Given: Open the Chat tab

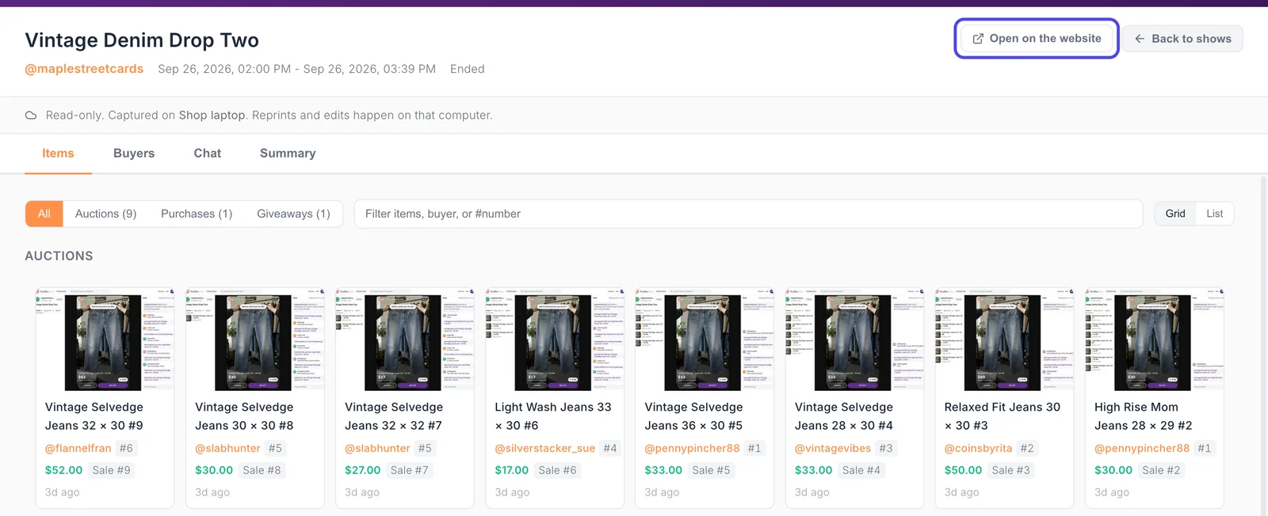Looking at the screenshot, I should click(208, 154).
